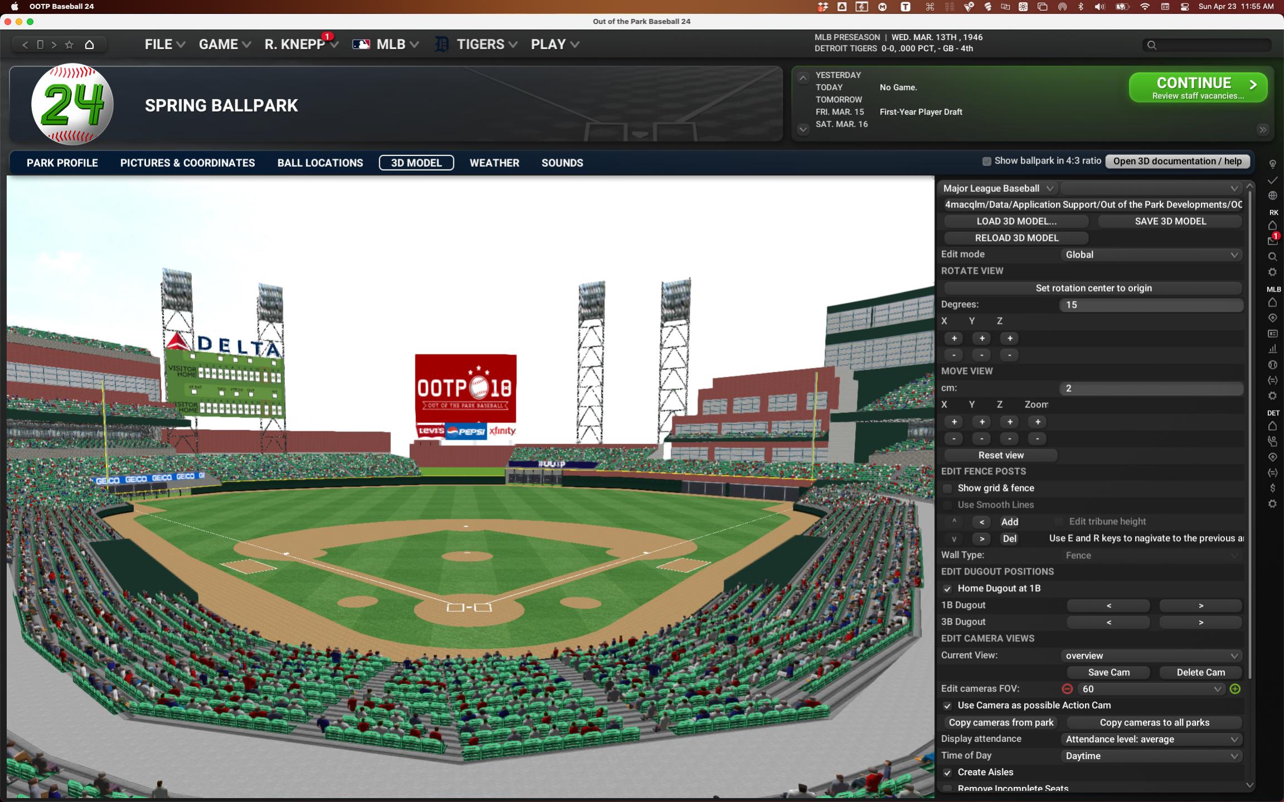Open macOS Control Center icon in menu bar

pyautogui.click(x=1185, y=7)
